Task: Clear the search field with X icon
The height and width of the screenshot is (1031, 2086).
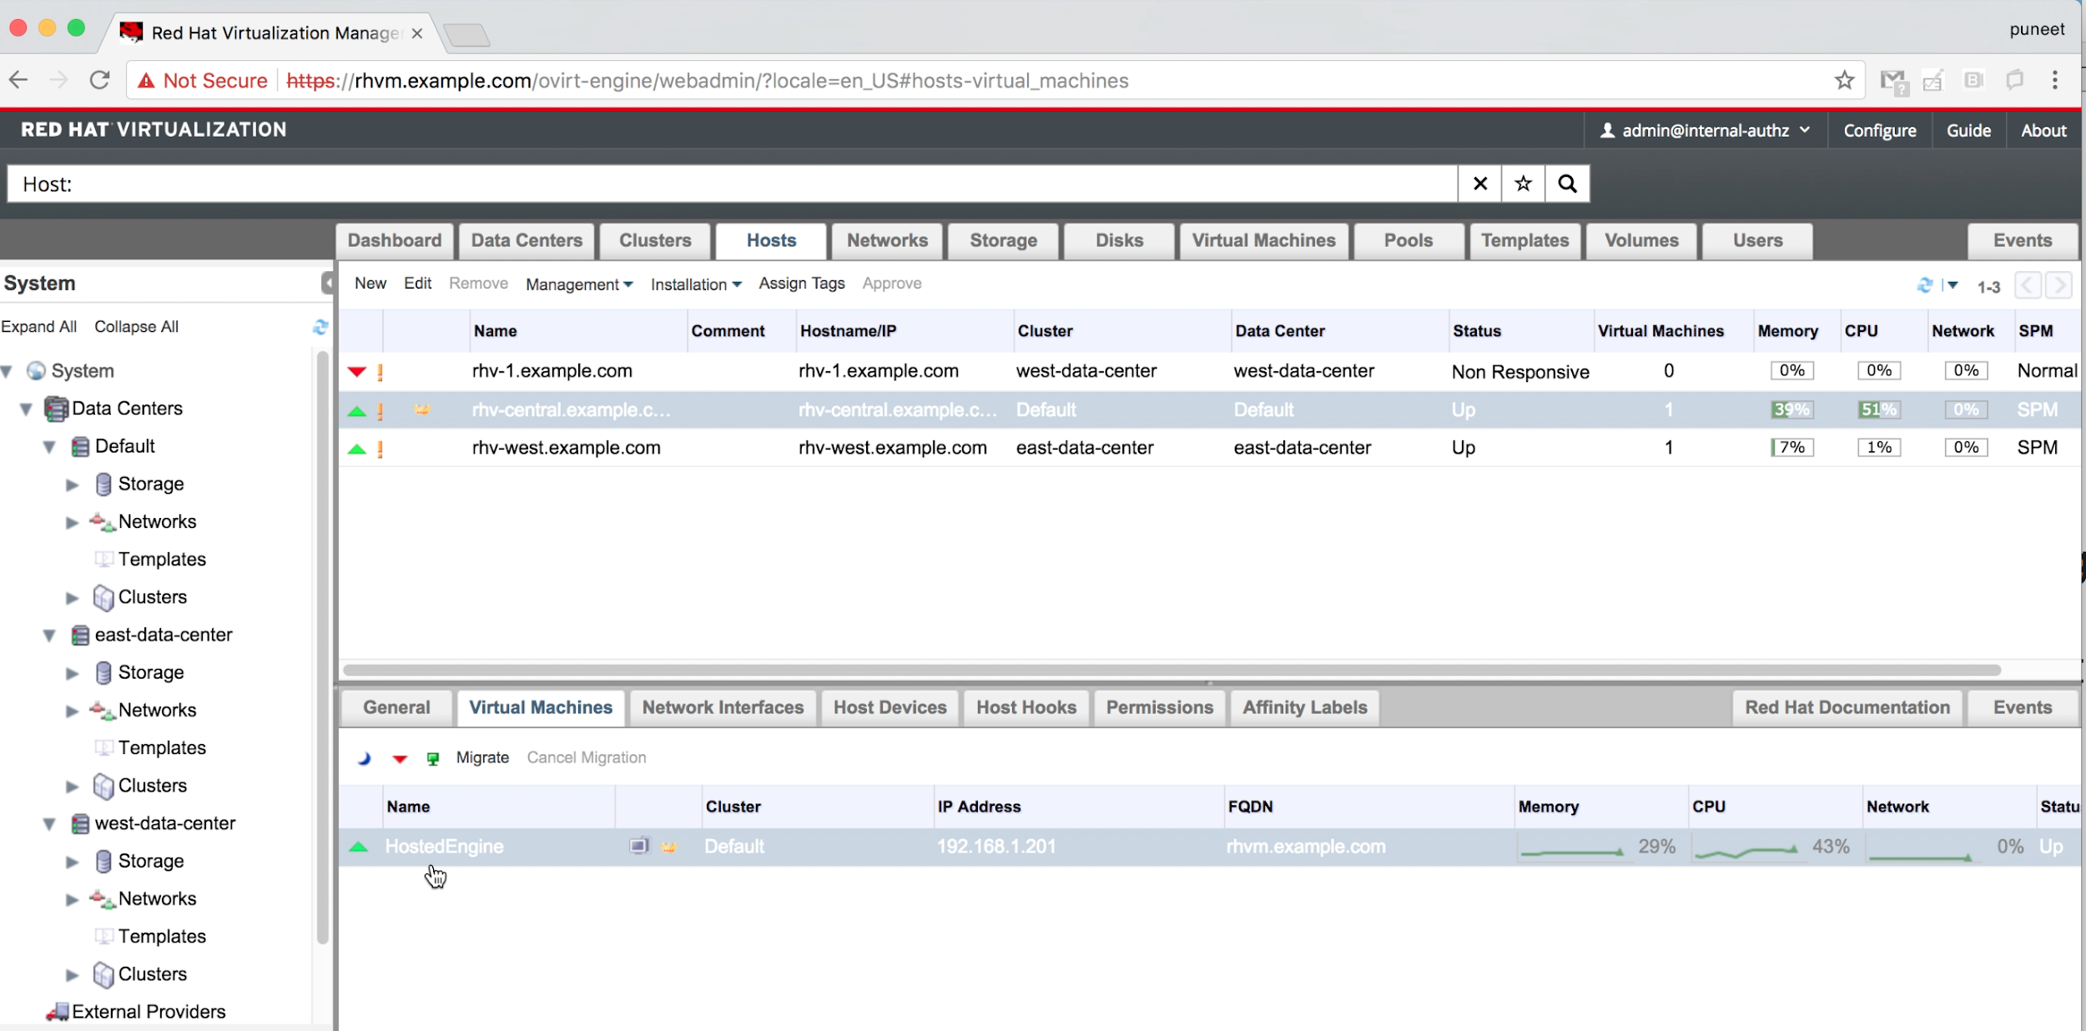Action: coord(1479,184)
